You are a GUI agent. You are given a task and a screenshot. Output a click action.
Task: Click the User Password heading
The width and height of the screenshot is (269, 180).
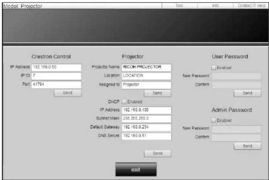coord(230,57)
